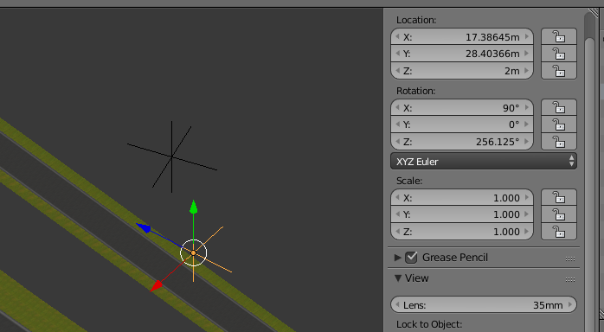Toggle the lock for Scale Y
This screenshot has height=332, width=604.
558,214
